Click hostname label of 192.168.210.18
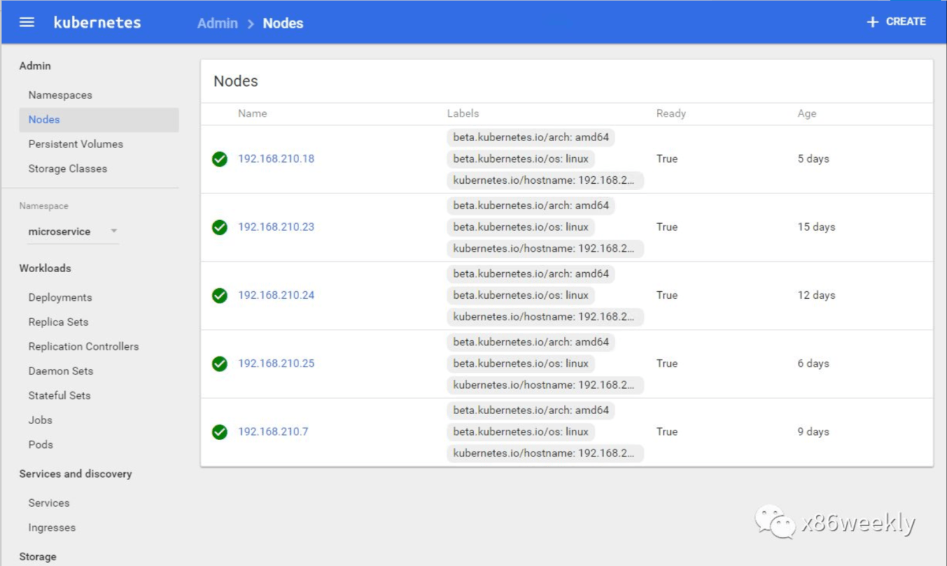 point(545,181)
